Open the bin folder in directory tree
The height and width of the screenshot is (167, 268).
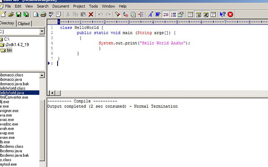coord(9,50)
